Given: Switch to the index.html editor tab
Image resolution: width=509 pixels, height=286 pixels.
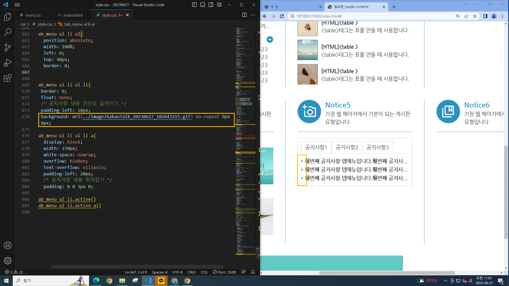Looking at the screenshot, I should [x=73, y=15].
